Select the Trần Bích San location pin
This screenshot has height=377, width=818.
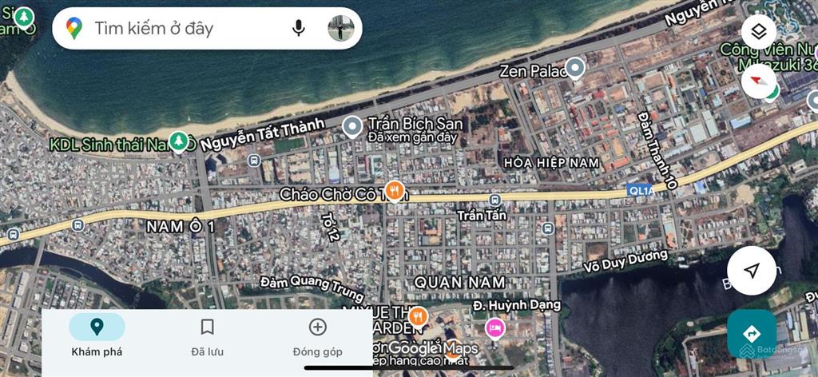352,127
